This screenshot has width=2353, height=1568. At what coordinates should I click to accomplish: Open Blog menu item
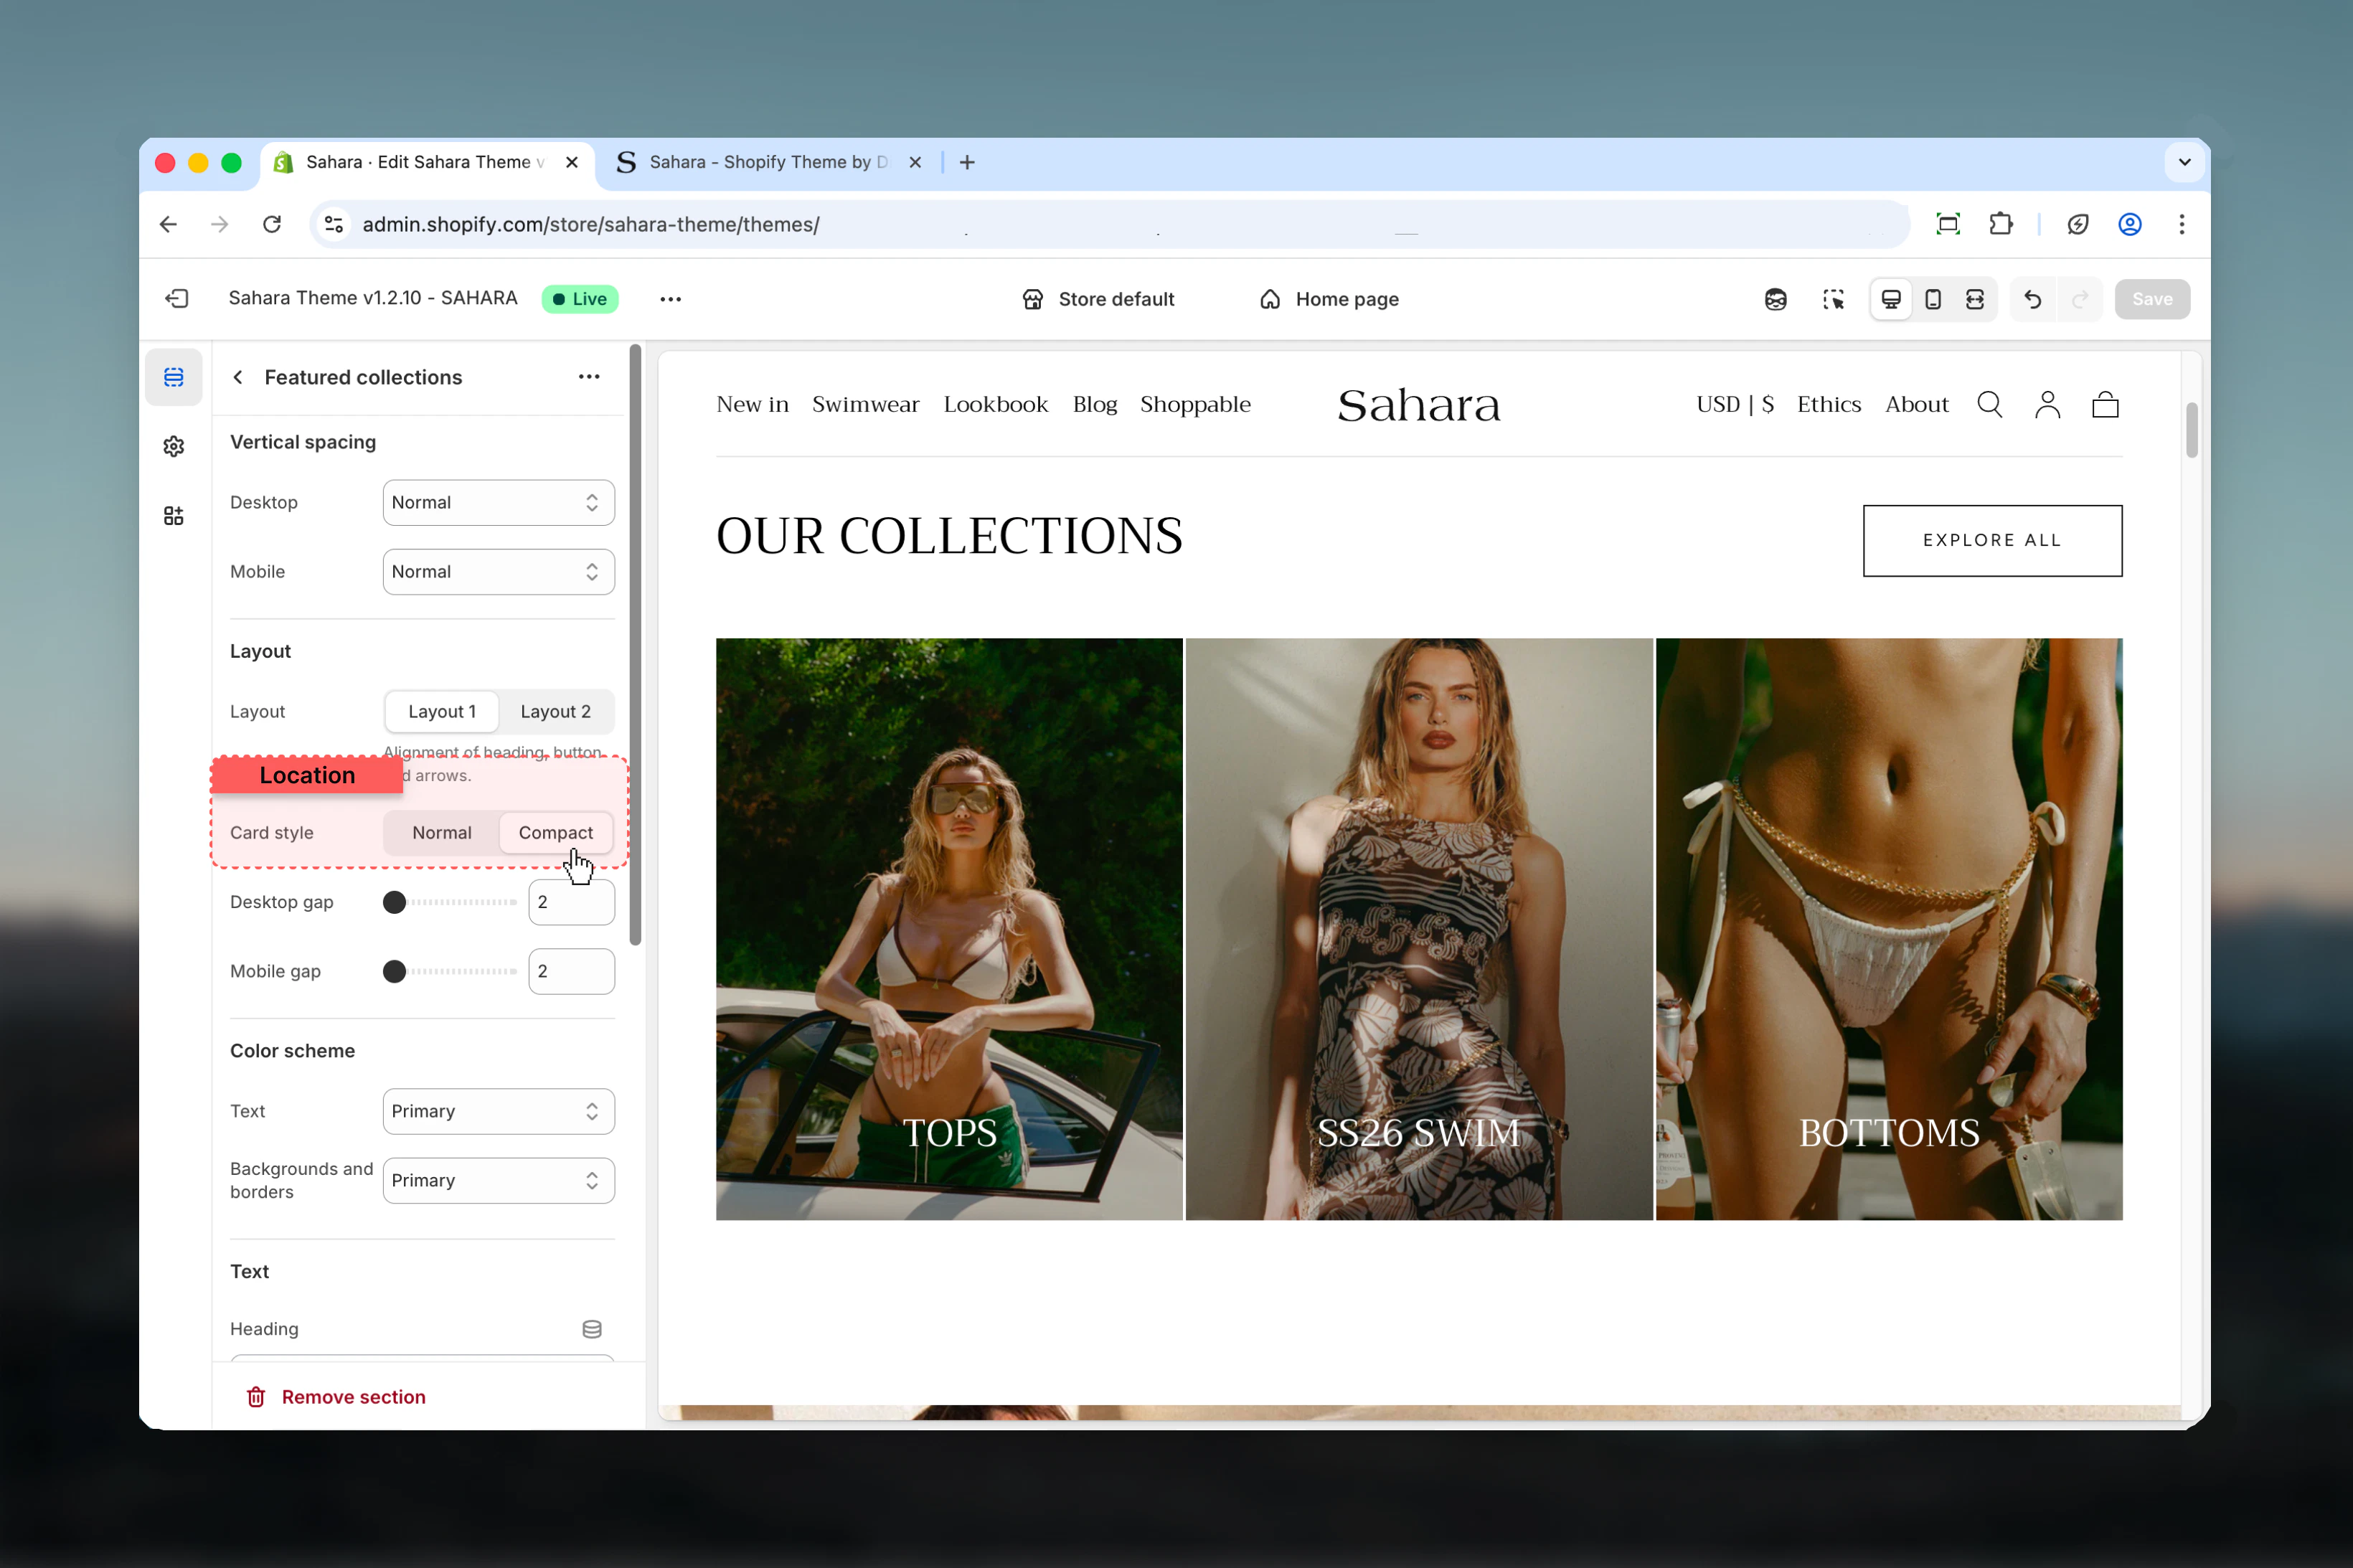coord(1095,404)
